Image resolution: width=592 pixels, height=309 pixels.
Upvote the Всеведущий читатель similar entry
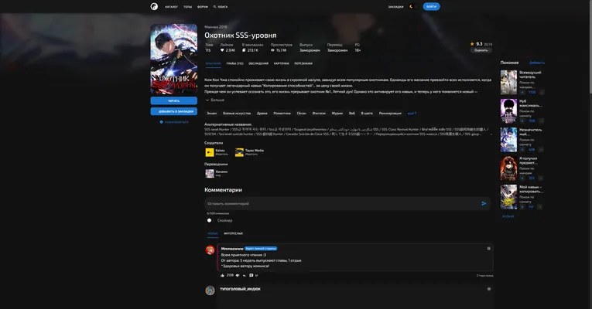click(x=522, y=93)
